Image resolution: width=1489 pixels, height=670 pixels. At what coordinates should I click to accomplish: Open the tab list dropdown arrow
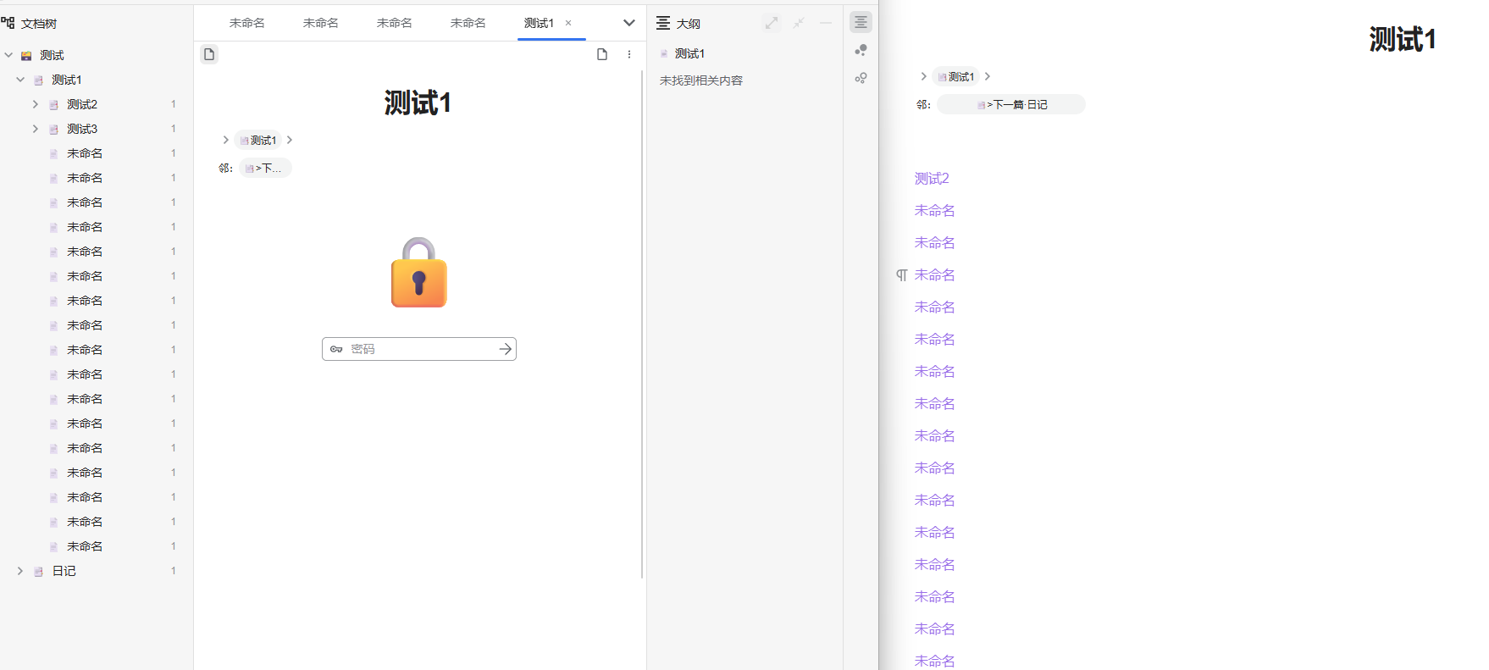tap(629, 23)
